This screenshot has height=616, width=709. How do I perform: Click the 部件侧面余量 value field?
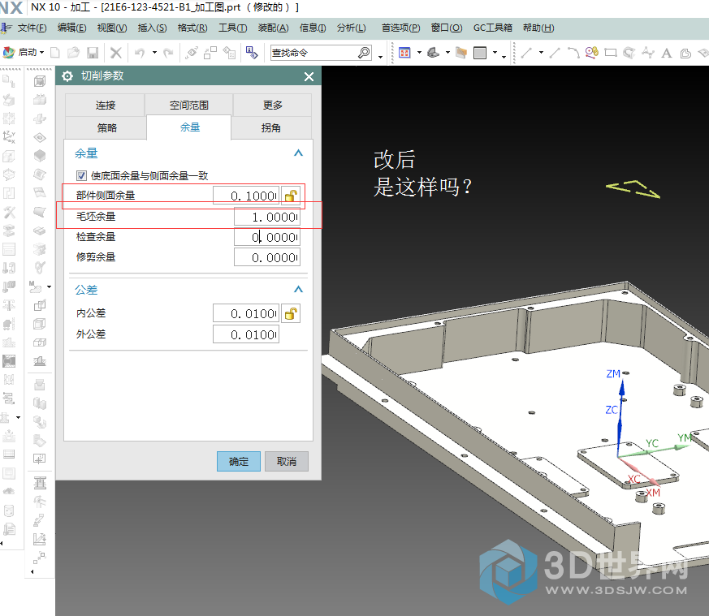(246, 196)
